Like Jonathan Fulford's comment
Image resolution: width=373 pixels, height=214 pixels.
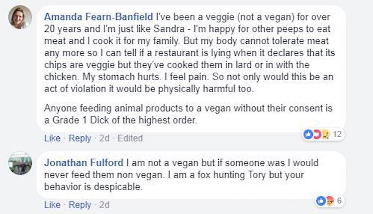[x=52, y=205]
